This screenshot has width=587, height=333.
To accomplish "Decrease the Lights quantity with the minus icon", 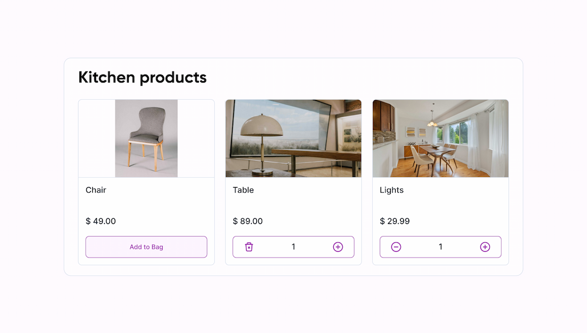I will point(396,247).
